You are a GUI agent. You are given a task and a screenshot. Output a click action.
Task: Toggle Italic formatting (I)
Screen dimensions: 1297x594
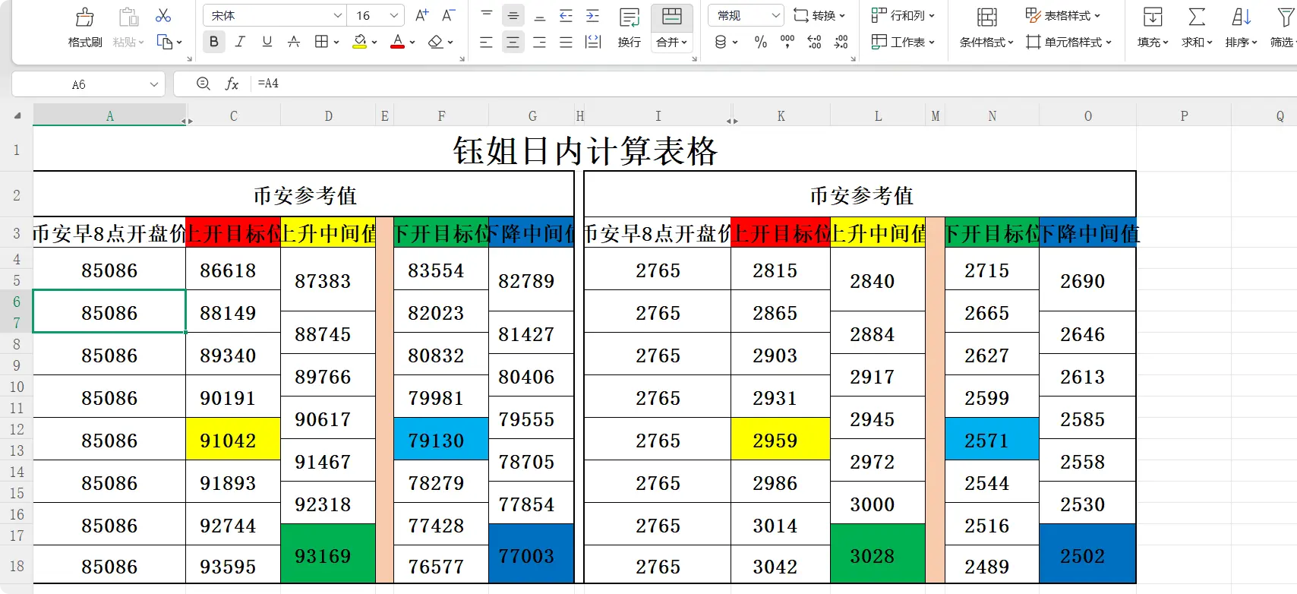[240, 42]
